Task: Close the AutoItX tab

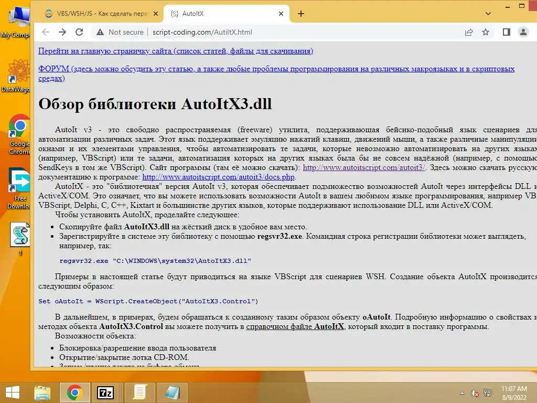Action: tap(281, 14)
